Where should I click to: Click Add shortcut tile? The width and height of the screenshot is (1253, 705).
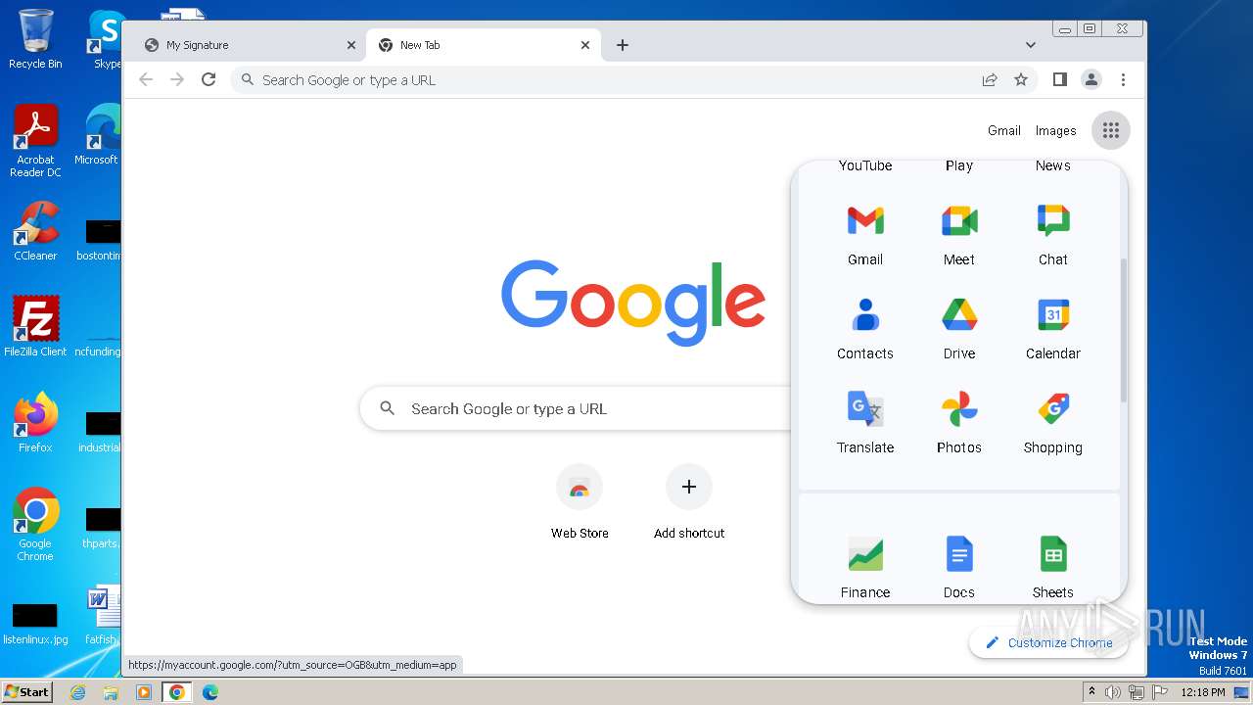click(x=689, y=502)
